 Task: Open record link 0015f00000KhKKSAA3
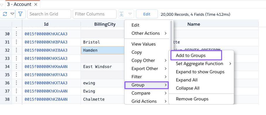click(x=46, y=58)
